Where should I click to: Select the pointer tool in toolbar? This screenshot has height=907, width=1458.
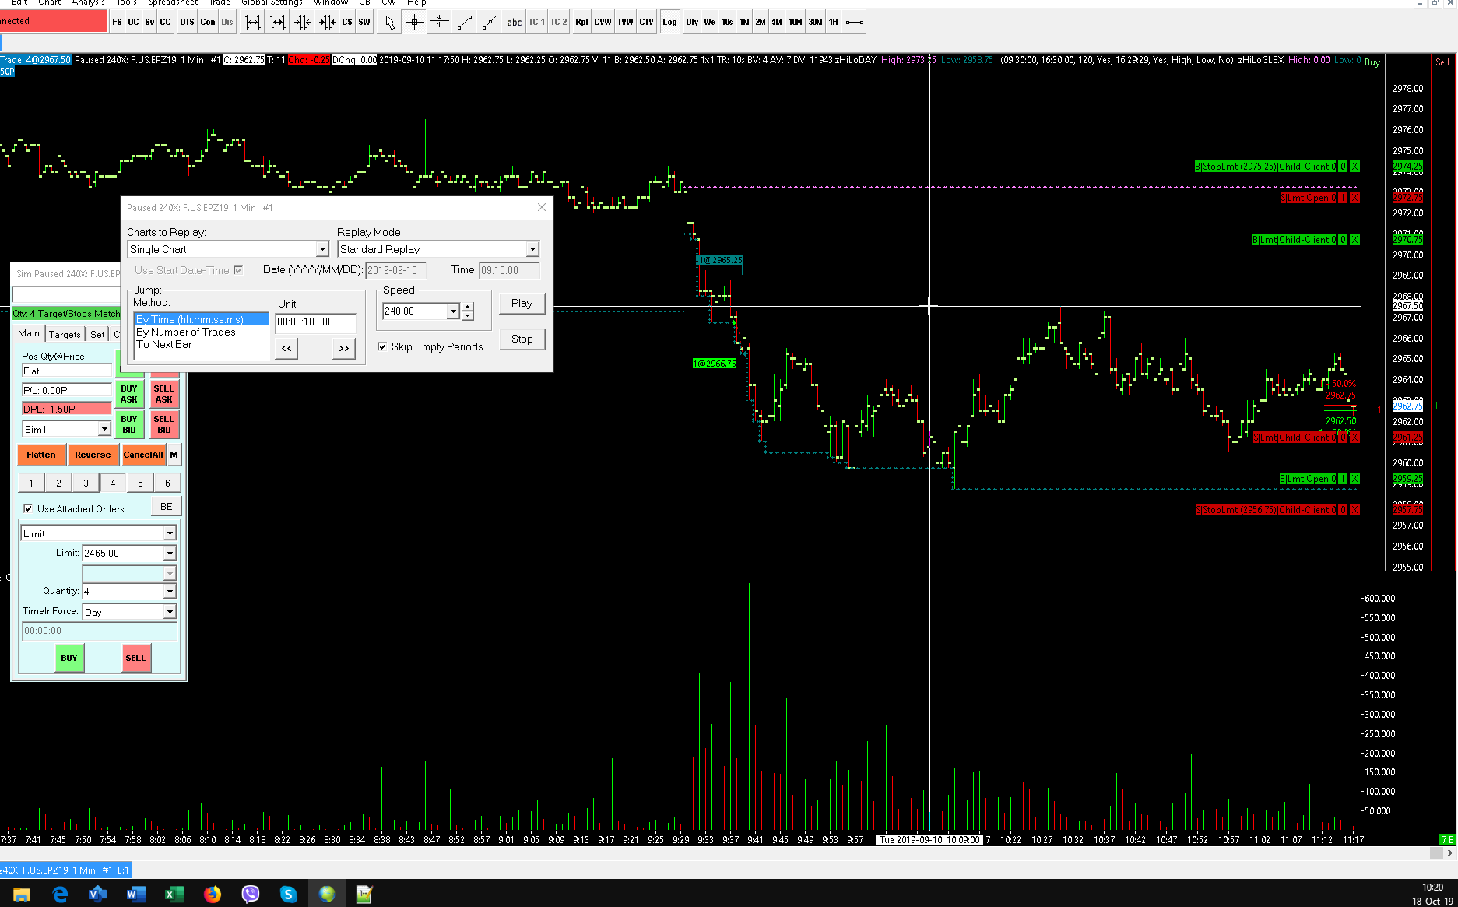[389, 23]
